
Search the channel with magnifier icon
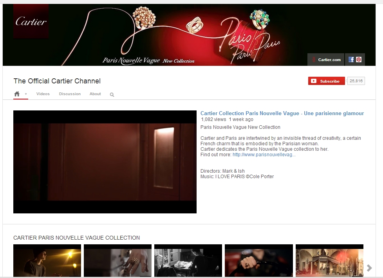click(112, 94)
